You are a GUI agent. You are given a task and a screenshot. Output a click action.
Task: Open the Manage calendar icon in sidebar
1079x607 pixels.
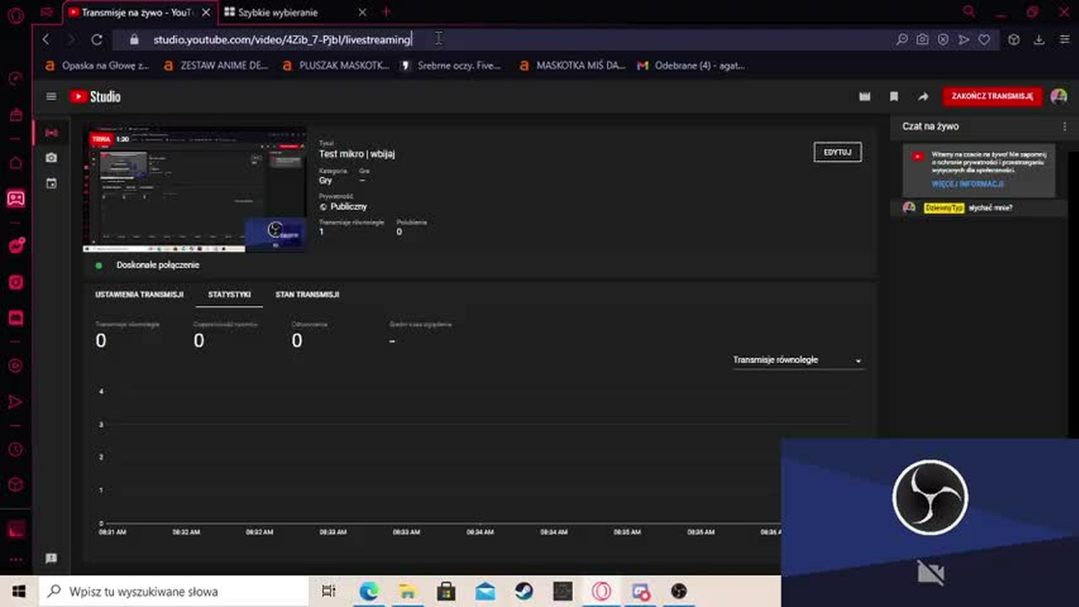pos(51,183)
